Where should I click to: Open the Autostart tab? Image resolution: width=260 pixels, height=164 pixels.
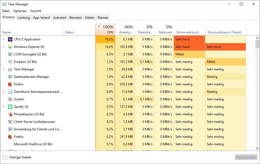click(60, 18)
